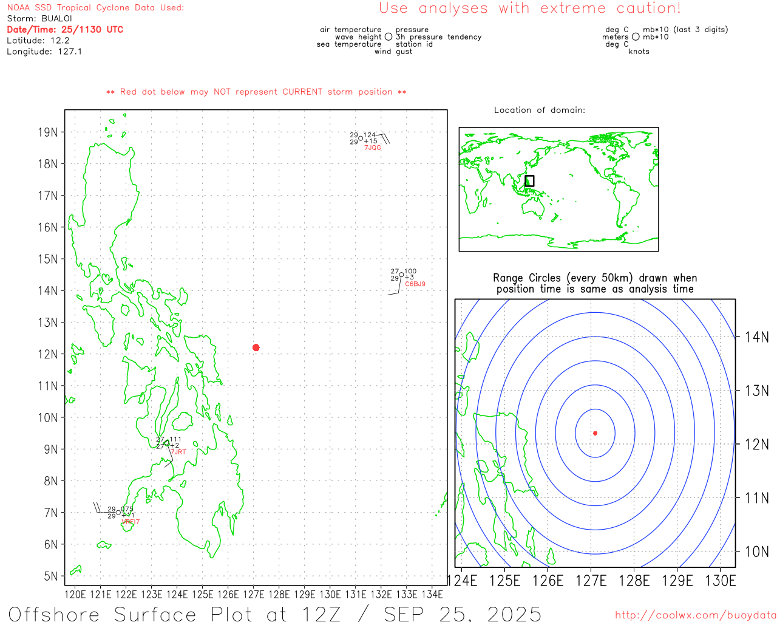The height and width of the screenshot is (622, 777).
Task: Click the 'Use analyses with extreme caution!' heading
Action: [x=529, y=9]
